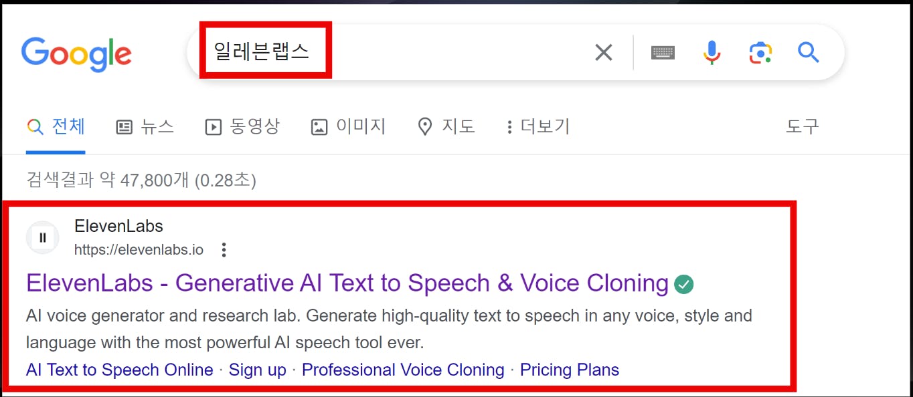Viewport: 913px width, 397px height.
Task: Open the Sign up sitelink
Action: tap(258, 370)
